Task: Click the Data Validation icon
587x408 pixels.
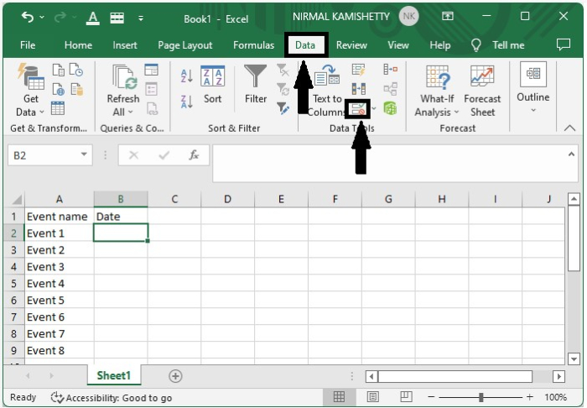Action: (357, 109)
